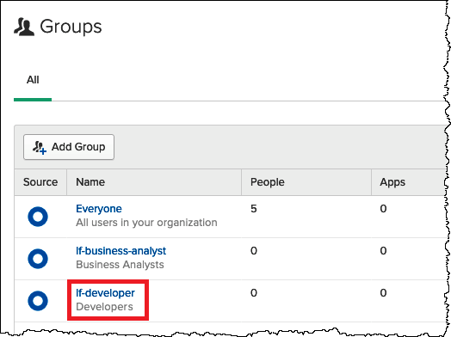Image resolution: width=451 pixels, height=337 pixels.
Task: Click the Name column header
Action: click(x=90, y=182)
